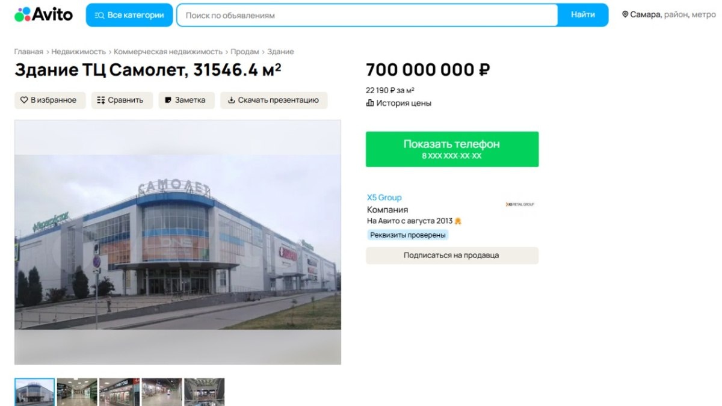
Task: Download presentation via Скачать презентацию
Action: [x=274, y=100]
